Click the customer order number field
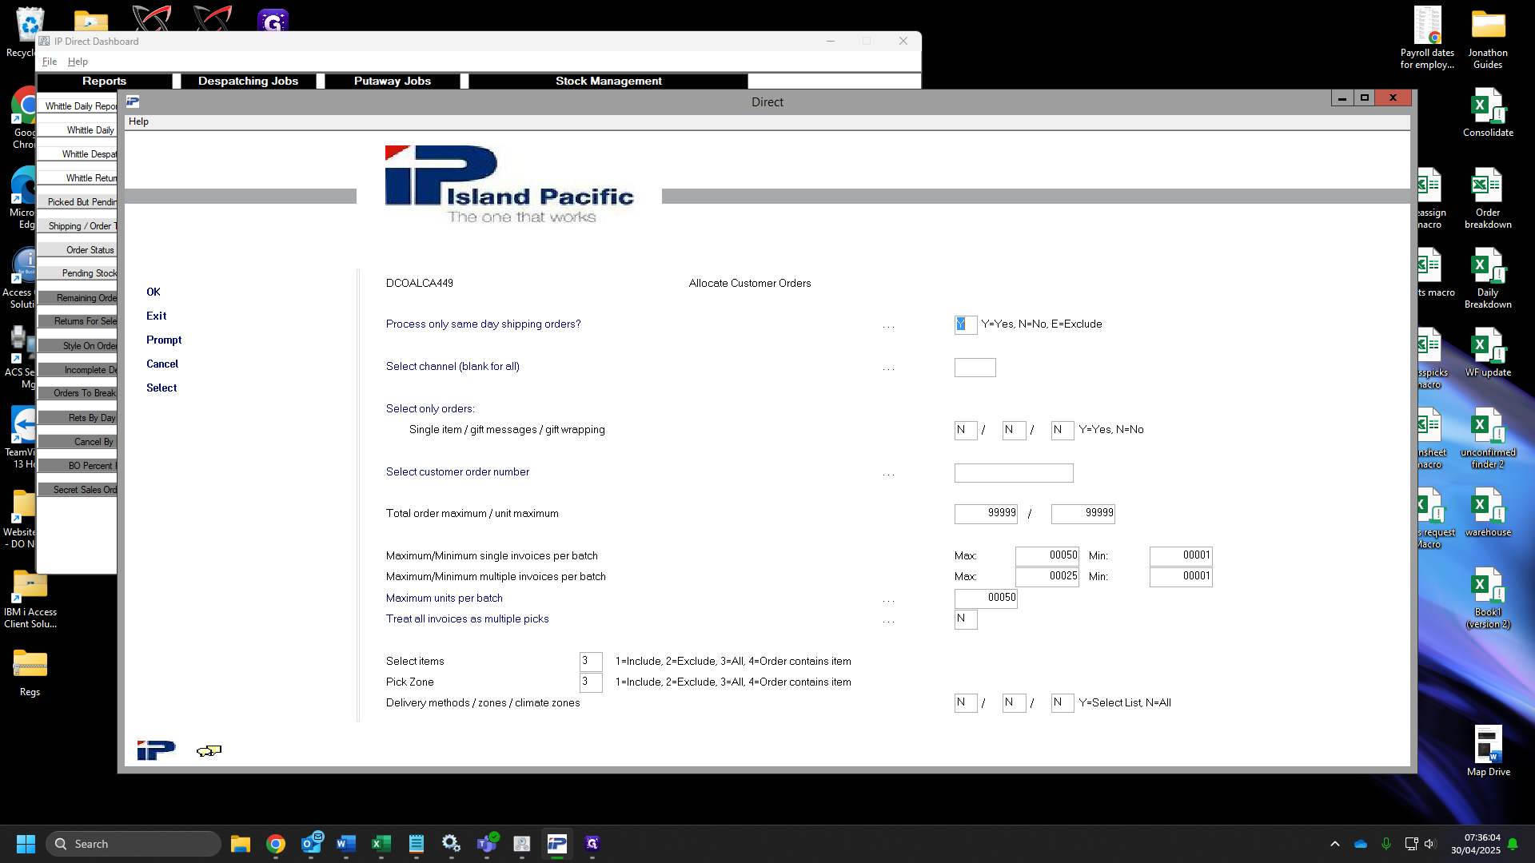 tap(1014, 473)
